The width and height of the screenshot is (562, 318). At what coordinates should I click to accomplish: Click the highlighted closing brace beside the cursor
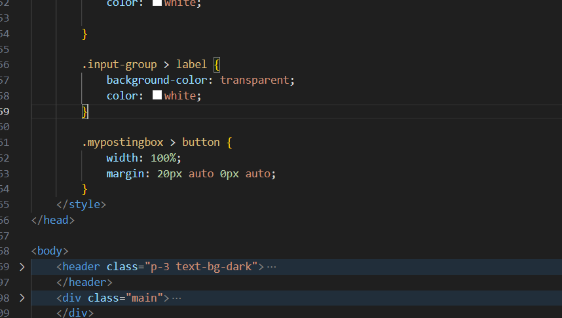[x=84, y=112]
